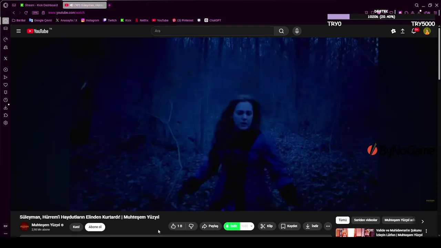Open the Twitch bookmark
441x248 pixels.
pyautogui.click(x=110, y=20)
